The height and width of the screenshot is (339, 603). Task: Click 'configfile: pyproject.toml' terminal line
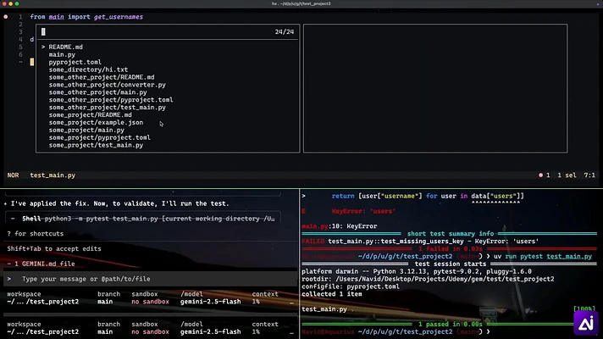[351, 286]
